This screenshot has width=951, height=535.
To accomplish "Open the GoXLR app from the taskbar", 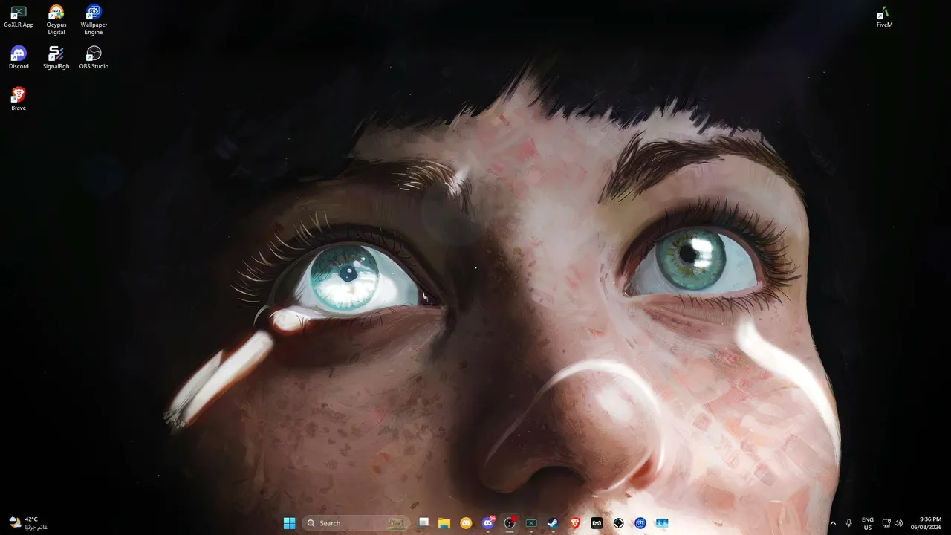I will click(x=531, y=523).
